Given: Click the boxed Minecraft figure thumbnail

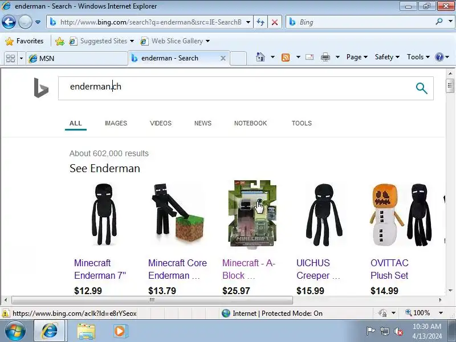Looking at the screenshot, I should [252, 214].
